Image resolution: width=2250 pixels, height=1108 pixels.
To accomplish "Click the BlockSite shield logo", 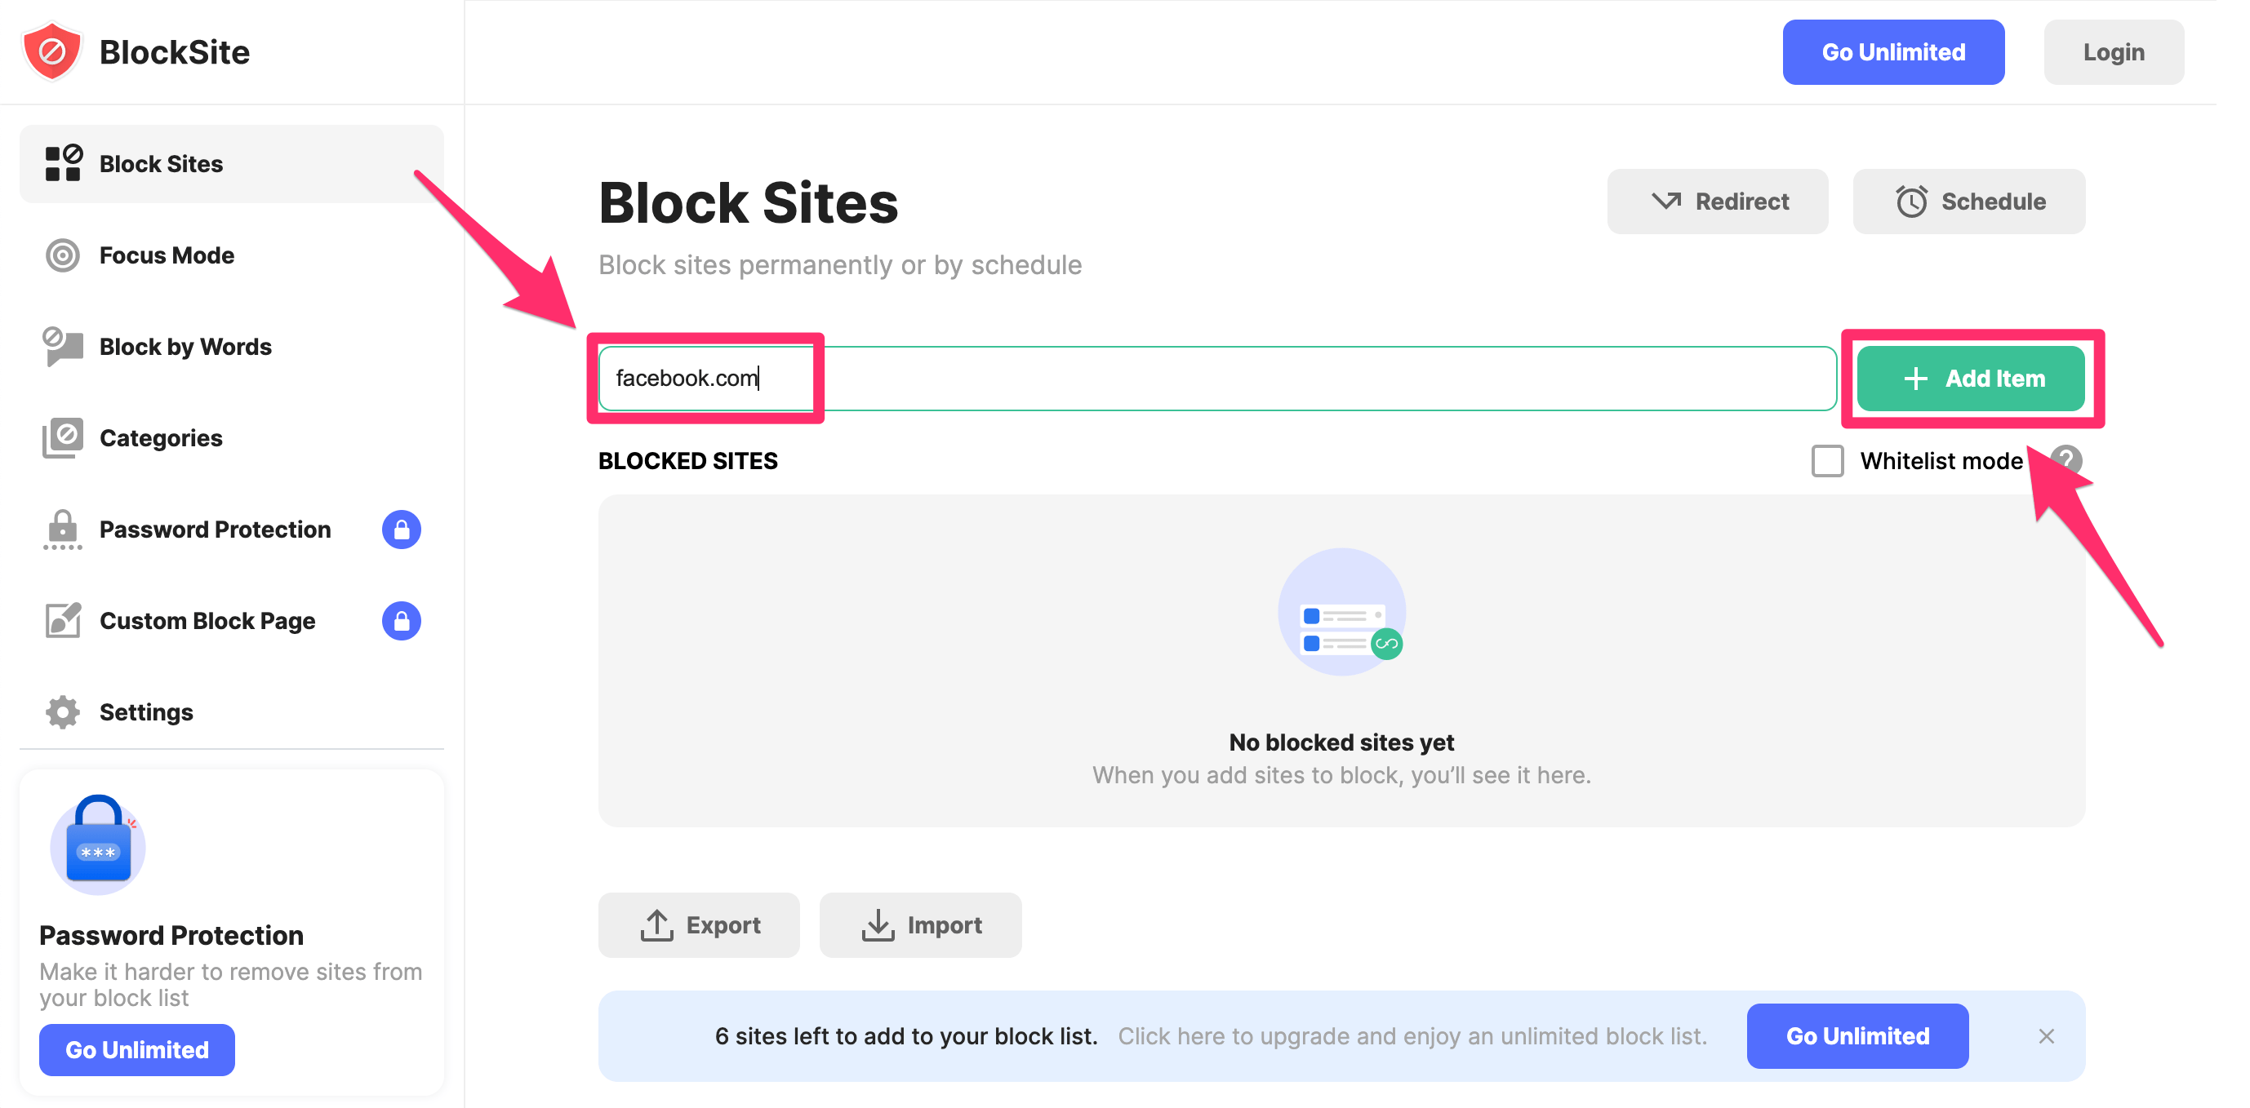I will [x=52, y=51].
